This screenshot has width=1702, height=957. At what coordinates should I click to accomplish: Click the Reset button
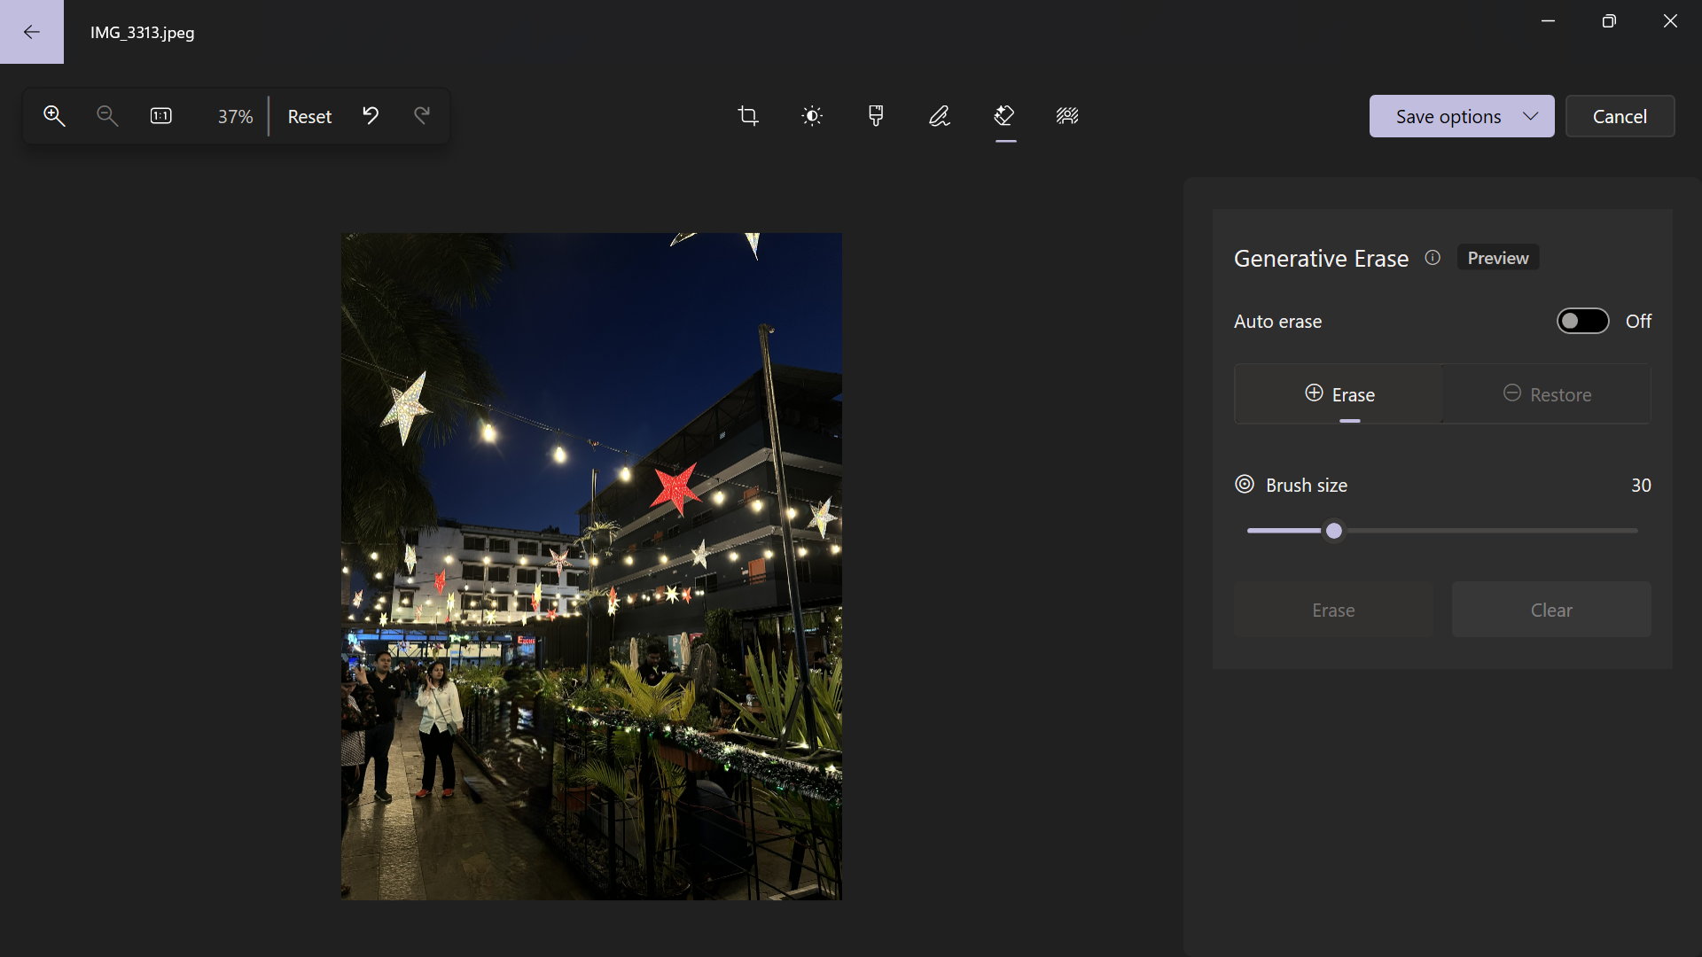tap(309, 116)
